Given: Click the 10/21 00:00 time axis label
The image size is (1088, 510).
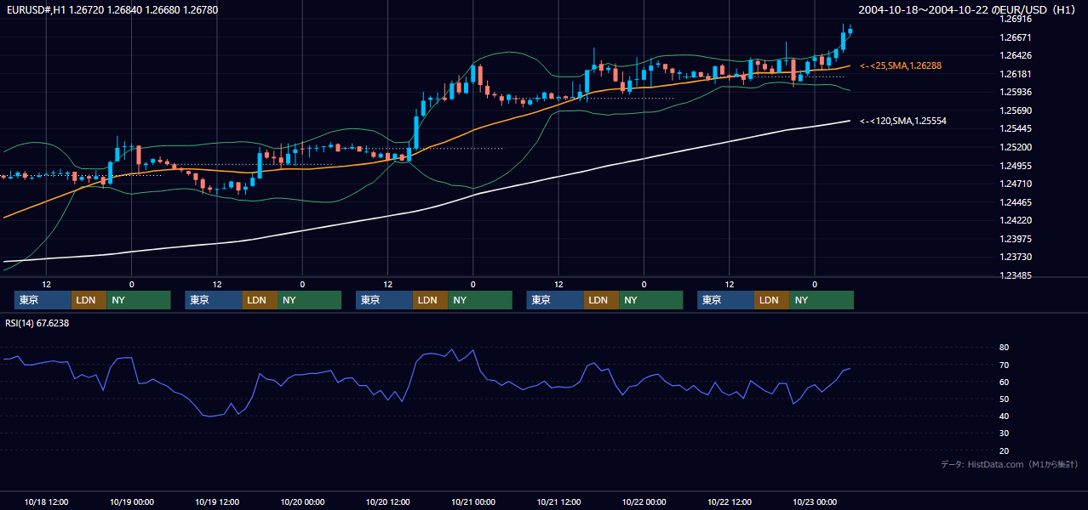Looking at the screenshot, I should pyautogui.click(x=473, y=501).
